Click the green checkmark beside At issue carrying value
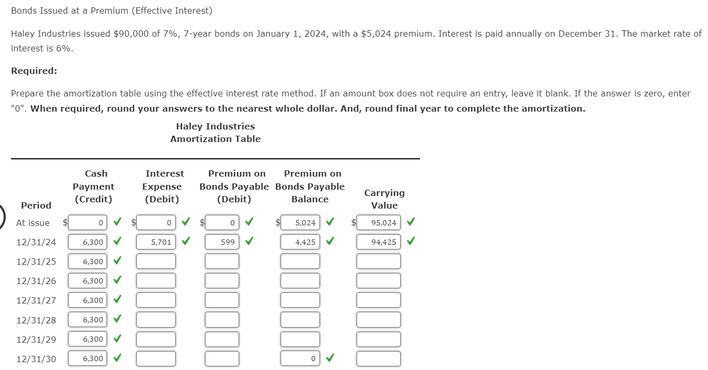Image resolution: width=708 pixels, height=370 pixels. [x=410, y=222]
